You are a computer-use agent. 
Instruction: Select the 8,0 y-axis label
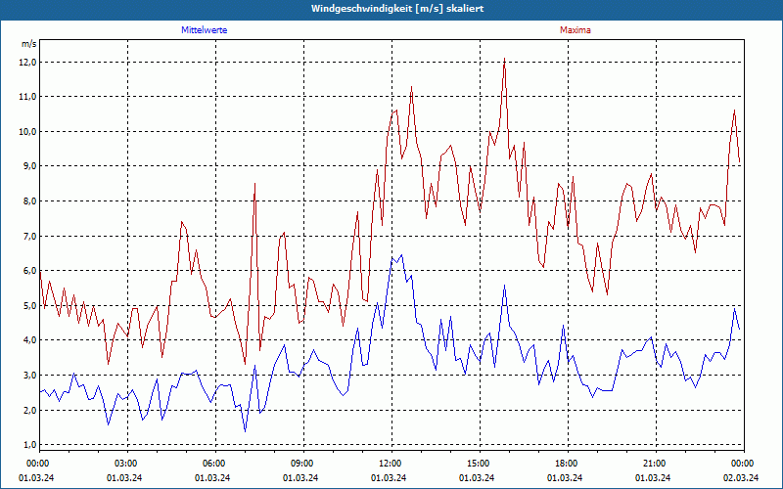(x=29, y=201)
